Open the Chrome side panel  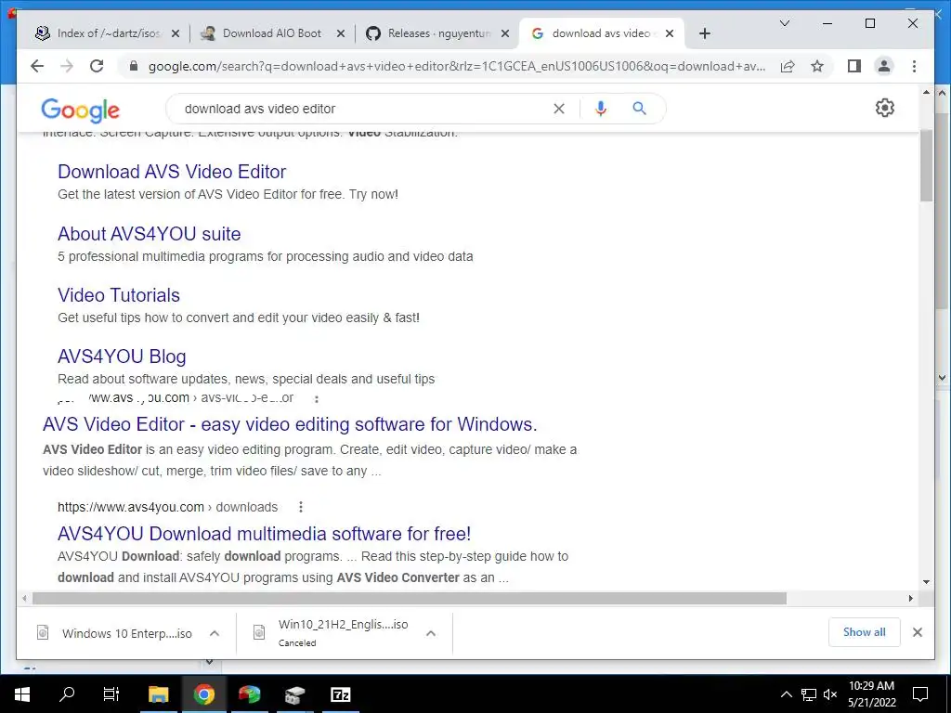(854, 66)
